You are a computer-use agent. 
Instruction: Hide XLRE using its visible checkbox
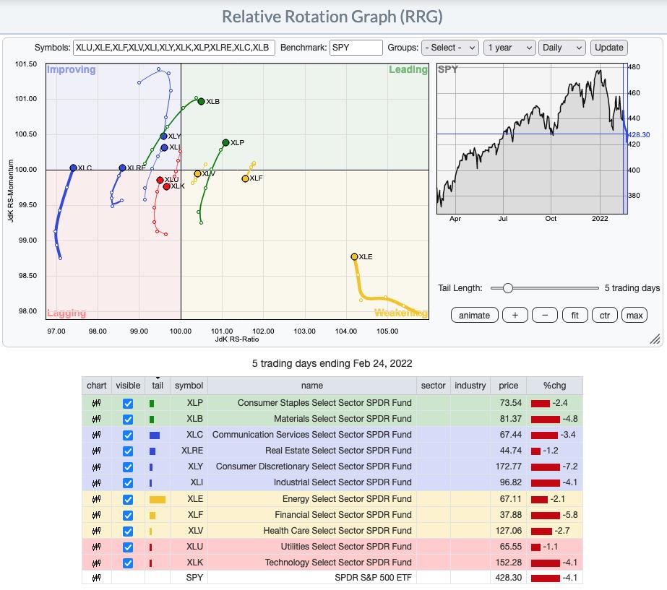[128, 451]
